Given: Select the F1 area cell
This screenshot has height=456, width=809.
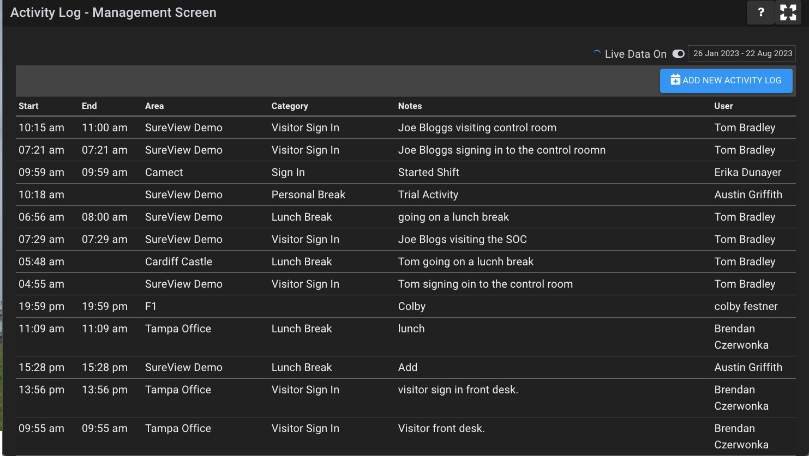Looking at the screenshot, I should point(151,306).
